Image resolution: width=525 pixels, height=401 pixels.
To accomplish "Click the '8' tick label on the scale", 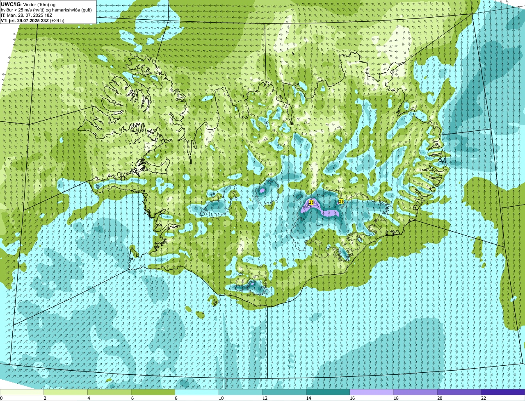I will click(x=176, y=398).
